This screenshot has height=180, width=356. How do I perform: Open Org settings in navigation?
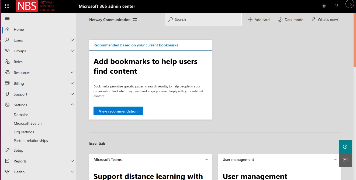(x=24, y=132)
